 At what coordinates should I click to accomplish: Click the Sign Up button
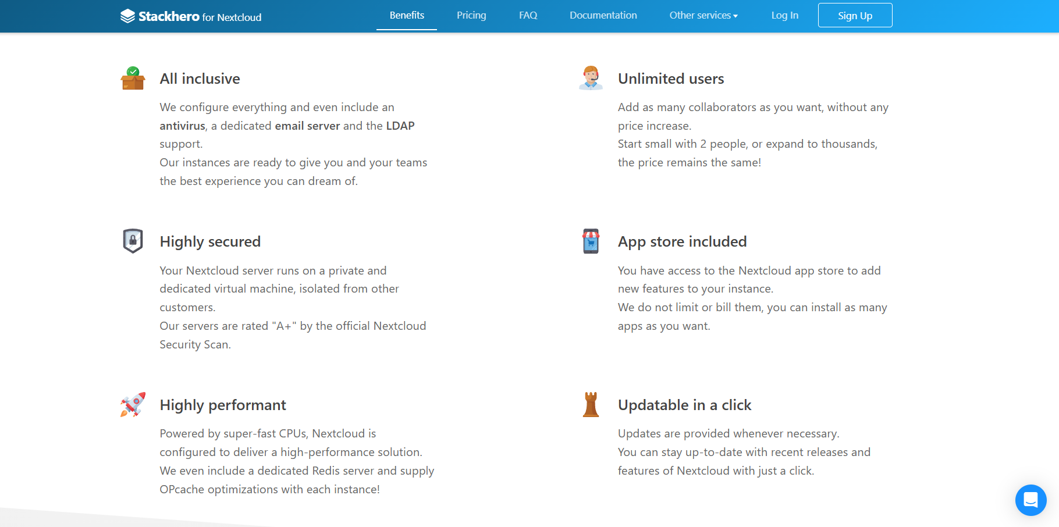[x=855, y=16]
